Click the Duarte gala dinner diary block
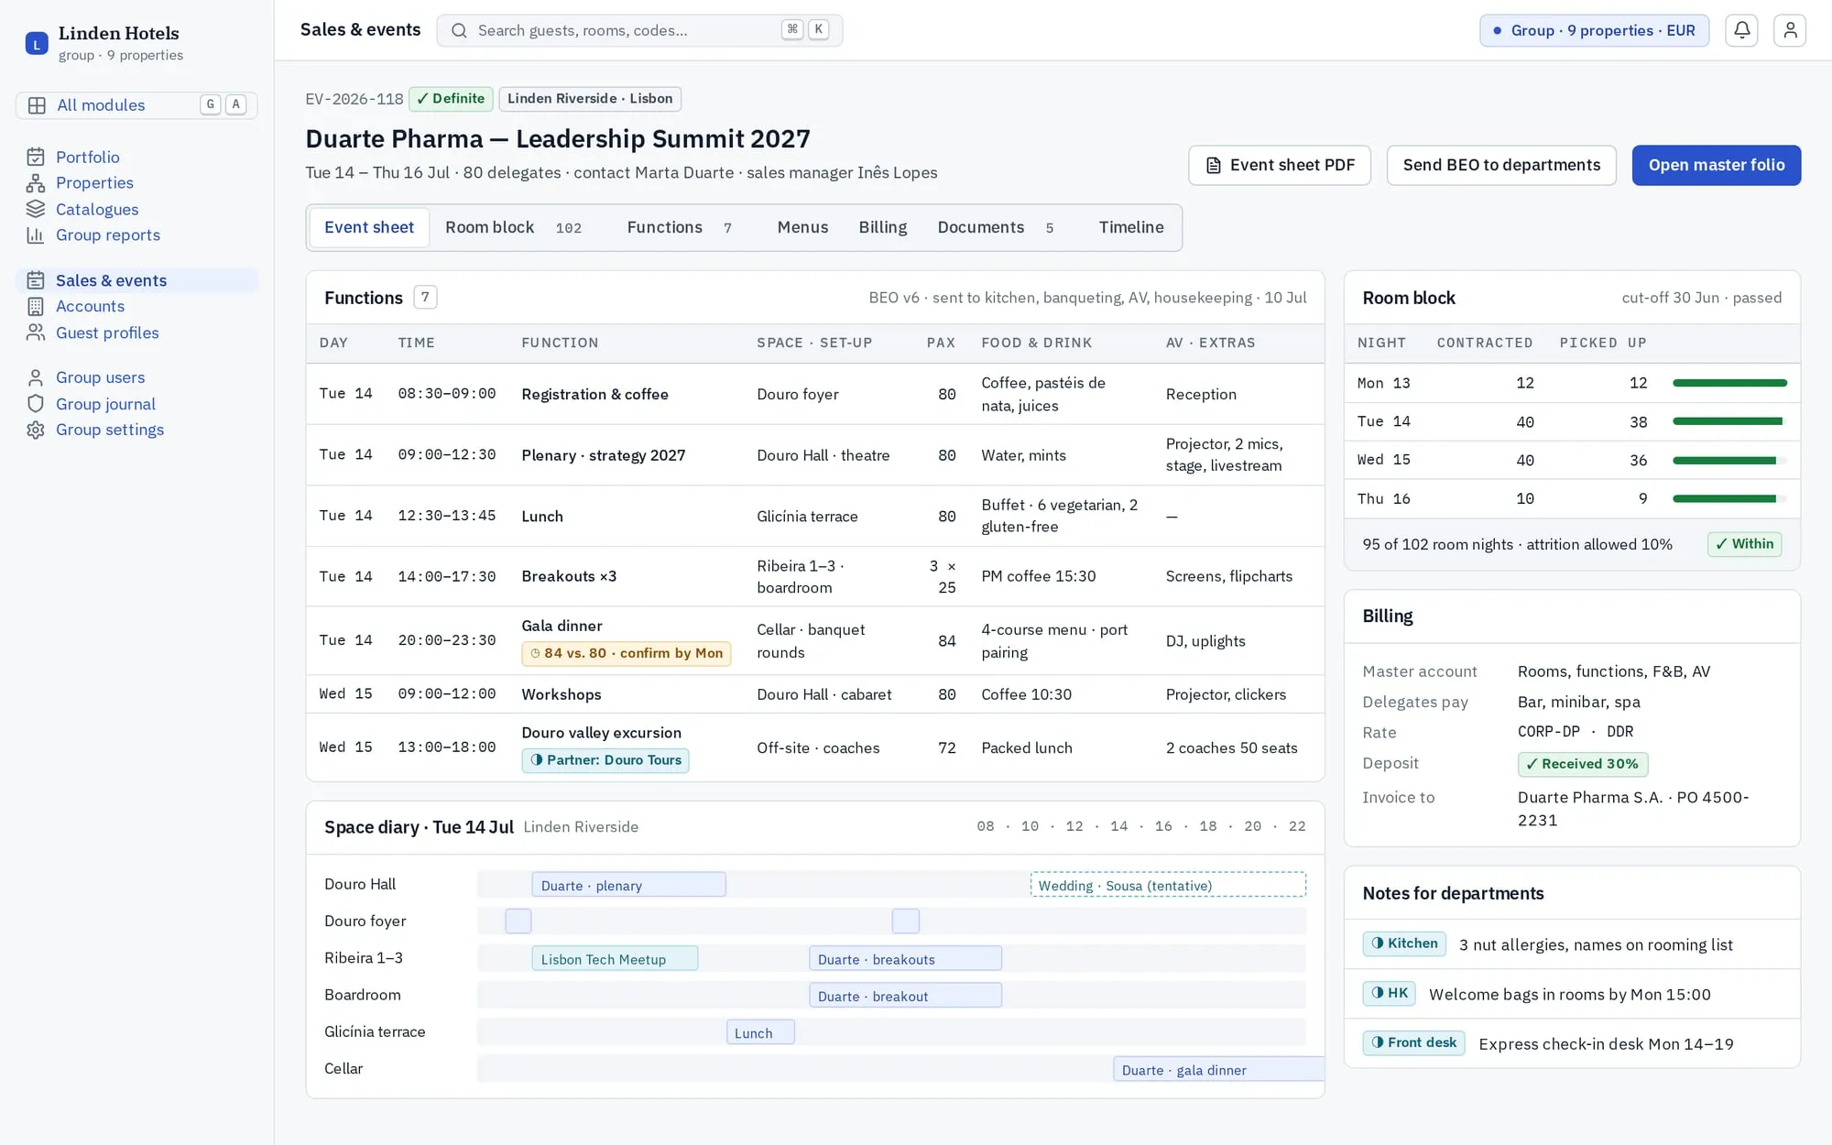 pyautogui.click(x=1218, y=1069)
